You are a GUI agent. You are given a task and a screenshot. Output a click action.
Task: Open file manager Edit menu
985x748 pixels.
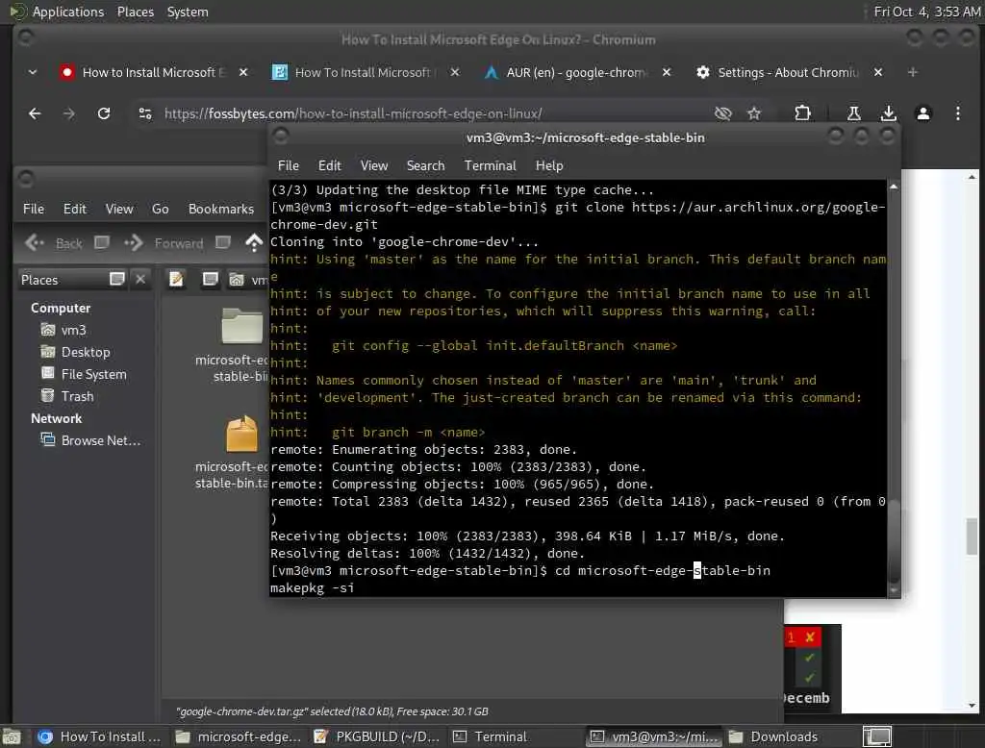click(x=75, y=210)
